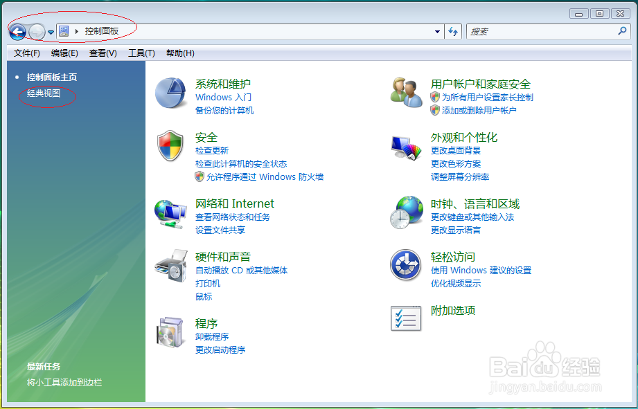The width and height of the screenshot is (638, 409).
Task: Open 用户帐户和家庭安全 heading link
Action: pyautogui.click(x=481, y=84)
